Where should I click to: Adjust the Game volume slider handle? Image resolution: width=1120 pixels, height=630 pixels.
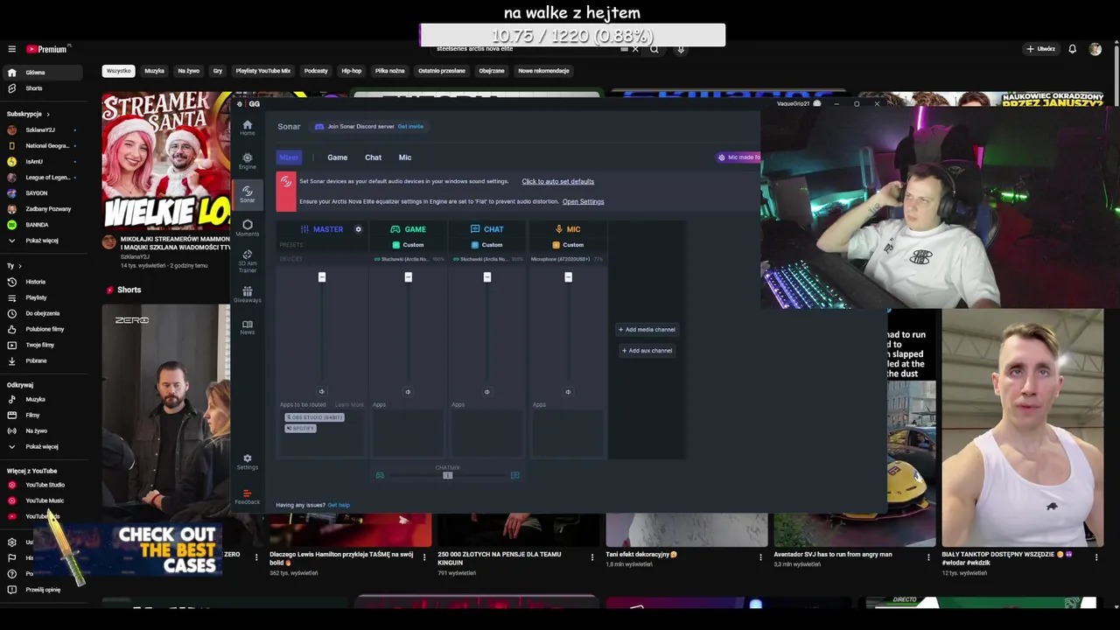[408, 277]
